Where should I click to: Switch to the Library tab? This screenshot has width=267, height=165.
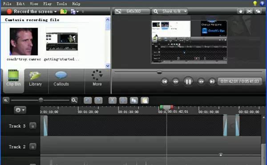35,81
